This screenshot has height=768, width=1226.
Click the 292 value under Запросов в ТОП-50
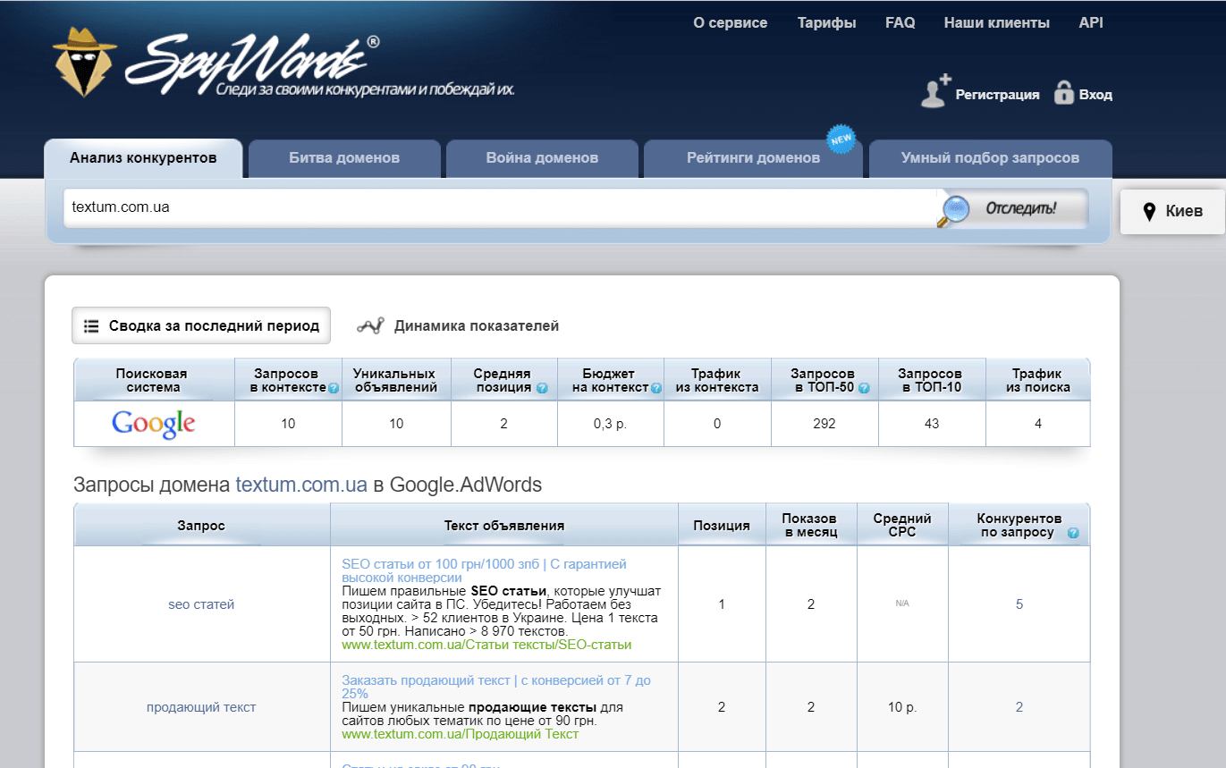click(824, 424)
